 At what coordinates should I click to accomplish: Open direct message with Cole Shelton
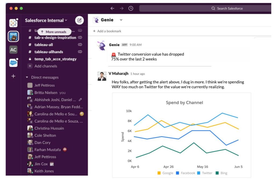[x=45, y=135]
